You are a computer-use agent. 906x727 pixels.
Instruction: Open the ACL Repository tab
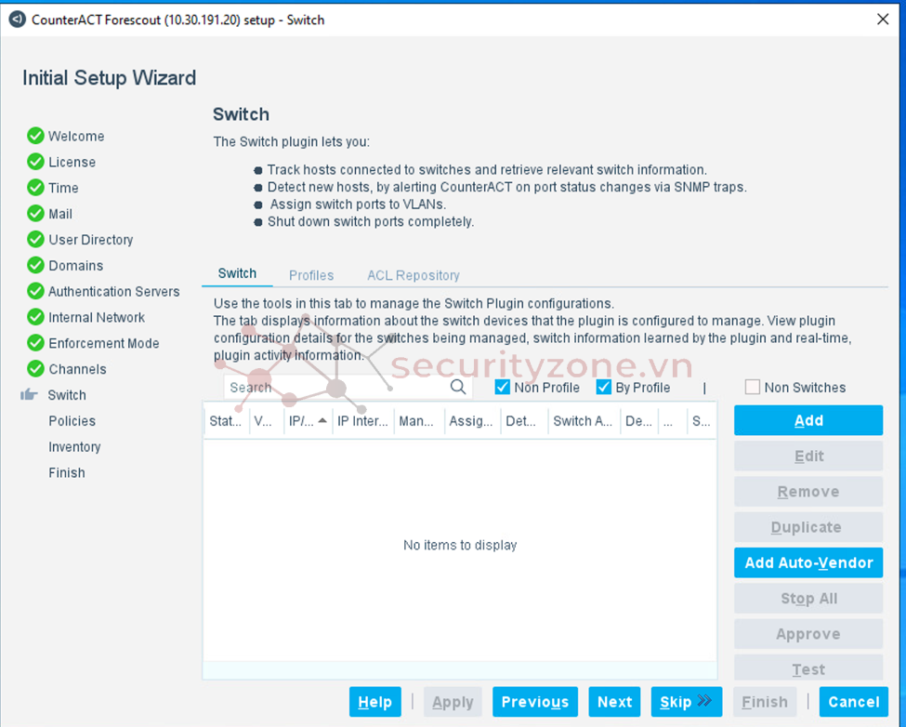tap(414, 275)
